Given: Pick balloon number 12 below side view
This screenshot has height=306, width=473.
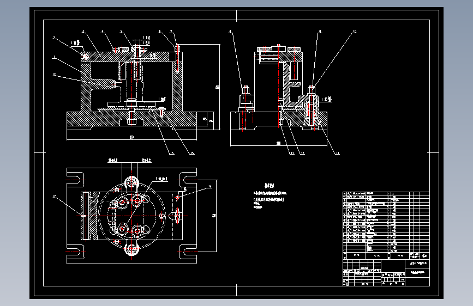Looking at the screenshot, I should [x=302, y=154].
